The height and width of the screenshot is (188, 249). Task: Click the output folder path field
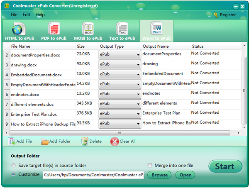[x=93, y=175]
